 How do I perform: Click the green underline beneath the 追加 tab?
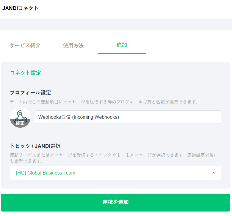pos(122,53)
